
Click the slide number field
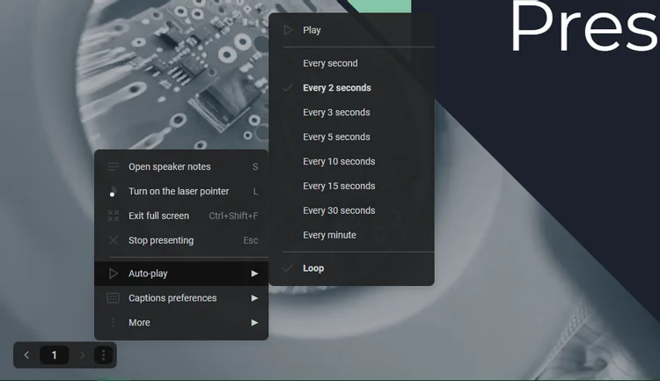(x=55, y=355)
